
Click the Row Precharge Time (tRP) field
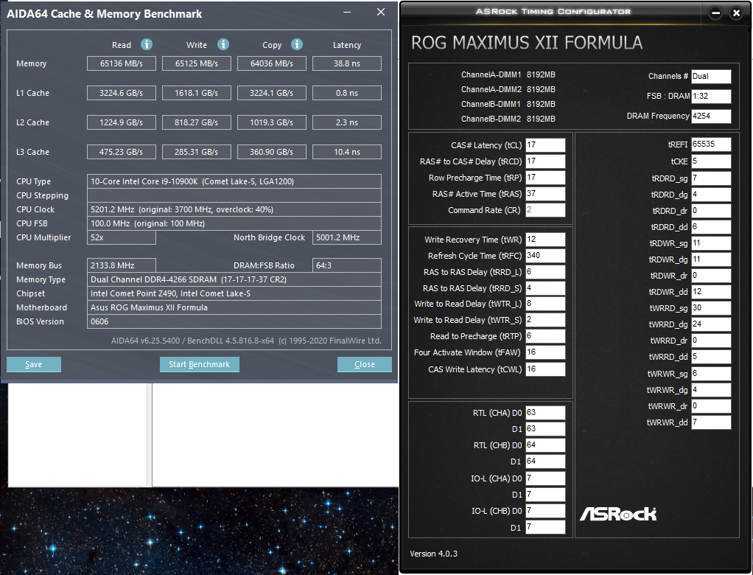[545, 178]
